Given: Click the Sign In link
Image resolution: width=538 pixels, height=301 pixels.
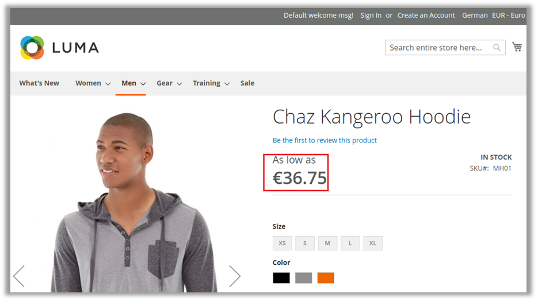Looking at the screenshot, I should [x=371, y=16].
